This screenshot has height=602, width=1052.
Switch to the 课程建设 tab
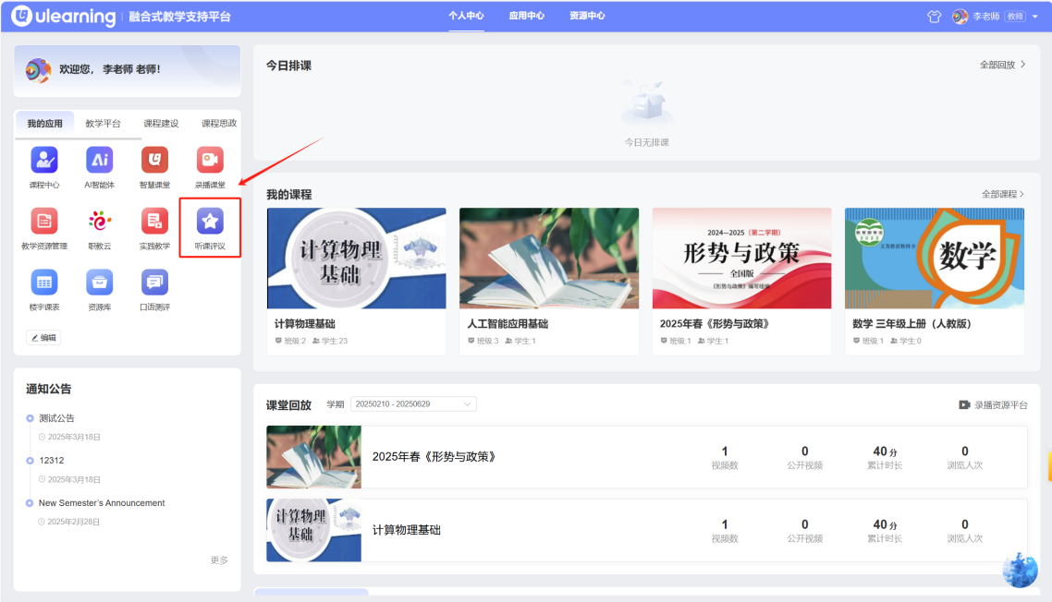pyautogui.click(x=161, y=124)
